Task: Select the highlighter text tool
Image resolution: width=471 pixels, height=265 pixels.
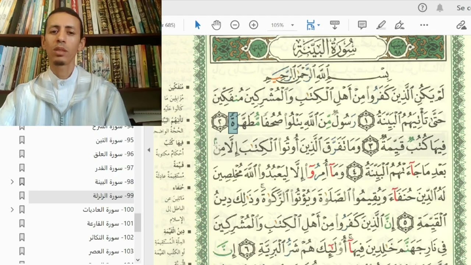Action: click(381, 25)
